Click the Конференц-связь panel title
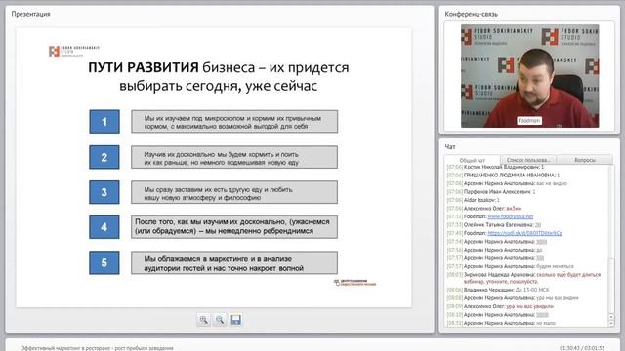Screen dimensions: 625x351 click(x=471, y=14)
